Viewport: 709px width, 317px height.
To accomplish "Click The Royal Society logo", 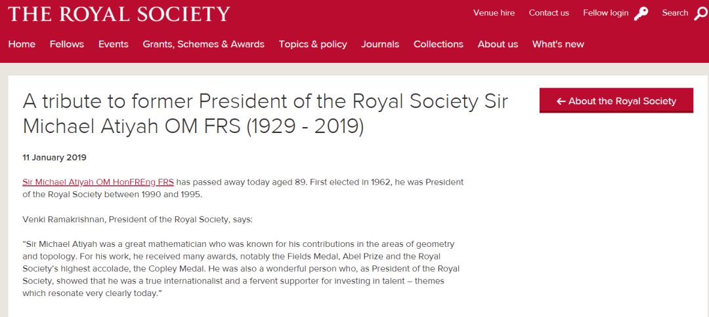I will (119, 14).
